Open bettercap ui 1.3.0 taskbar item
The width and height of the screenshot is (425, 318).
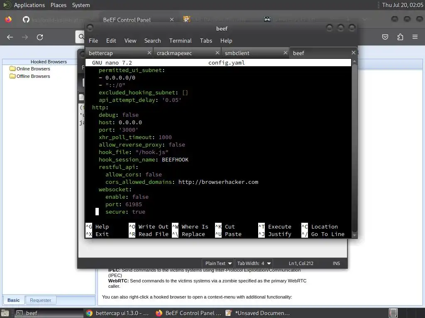(x=117, y=313)
